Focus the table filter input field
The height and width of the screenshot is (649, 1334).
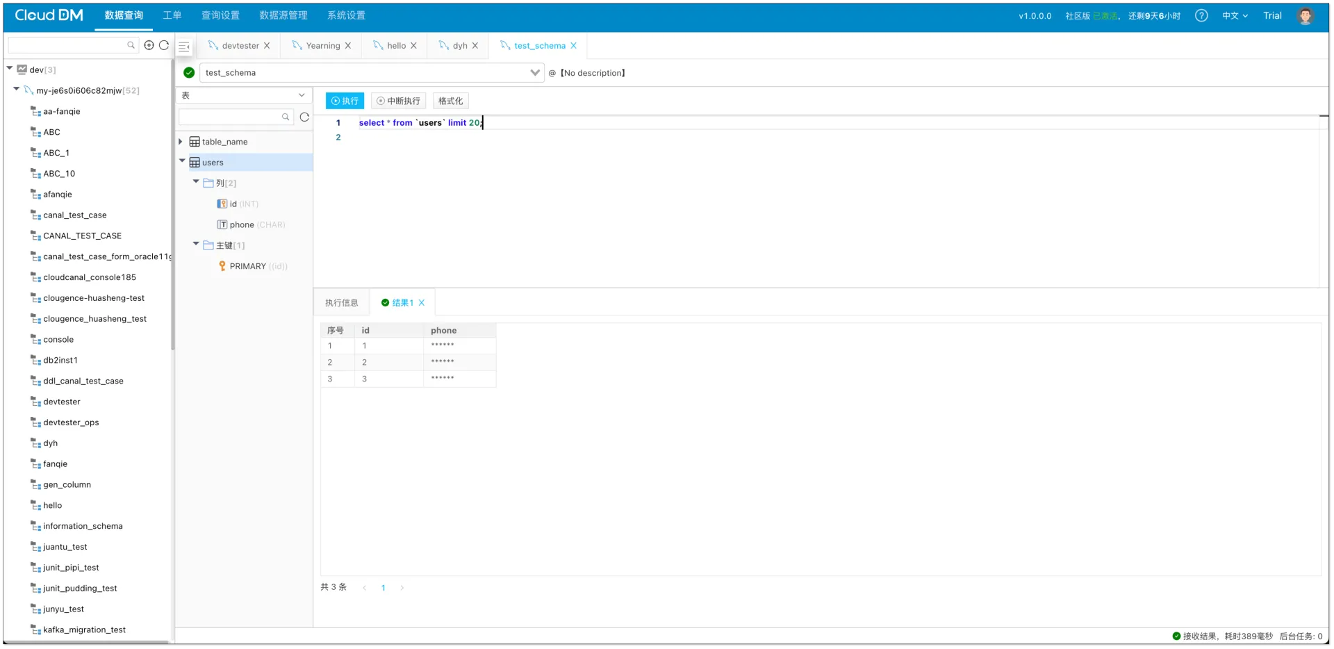click(x=236, y=117)
